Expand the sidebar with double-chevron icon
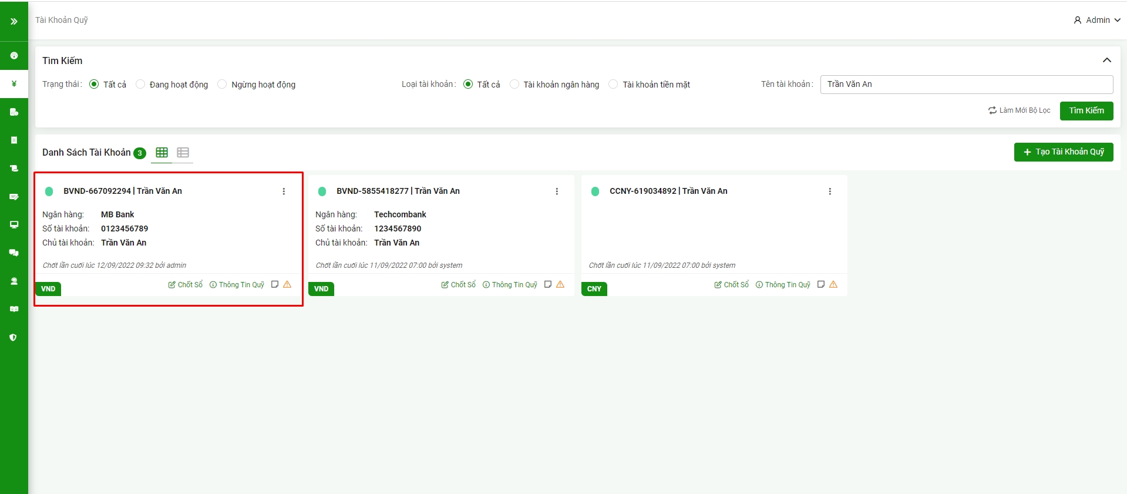Screen dimensions: 1127x494 coord(14,21)
